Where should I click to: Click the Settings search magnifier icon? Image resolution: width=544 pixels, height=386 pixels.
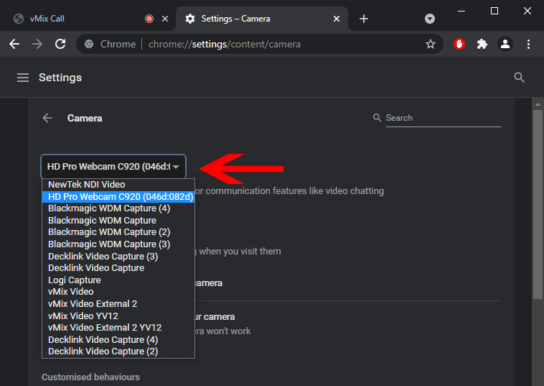(520, 78)
